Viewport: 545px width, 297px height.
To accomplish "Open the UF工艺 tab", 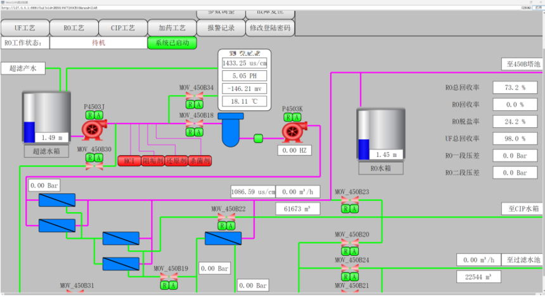I will click(x=25, y=28).
